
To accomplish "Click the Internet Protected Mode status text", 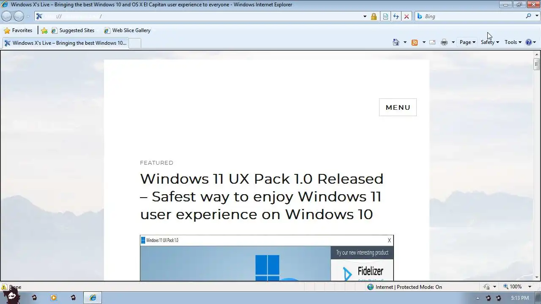I will 409,287.
